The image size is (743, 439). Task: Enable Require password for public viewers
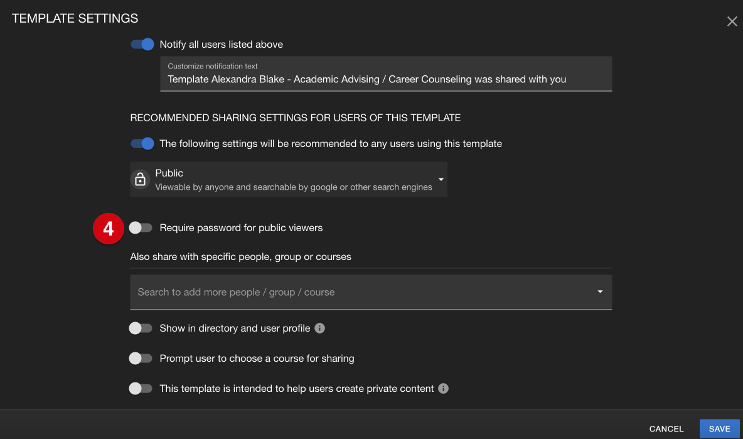pos(141,227)
